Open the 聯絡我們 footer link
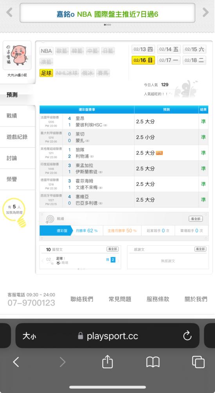 pyautogui.click(x=82, y=299)
